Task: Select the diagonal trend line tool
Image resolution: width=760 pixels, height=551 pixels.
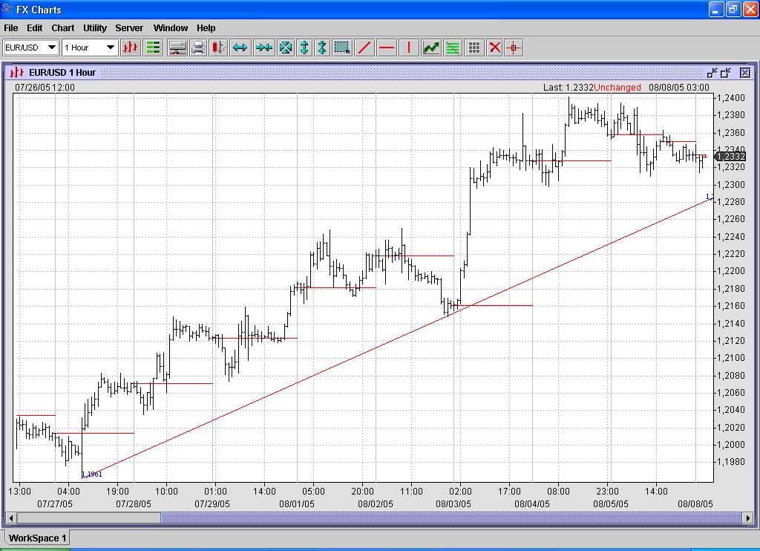Action: (x=364, y=48)
